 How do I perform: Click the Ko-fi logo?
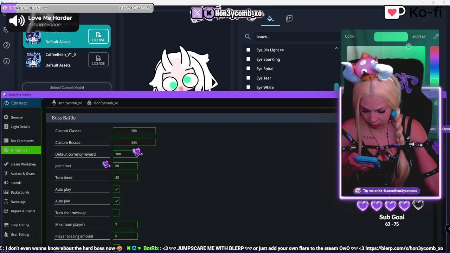point(412,13)
